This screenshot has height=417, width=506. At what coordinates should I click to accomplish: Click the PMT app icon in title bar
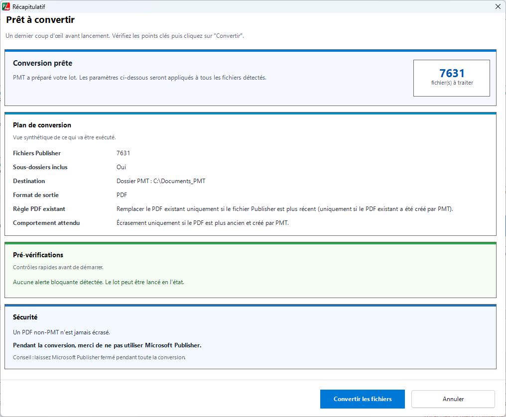point(6,6)
